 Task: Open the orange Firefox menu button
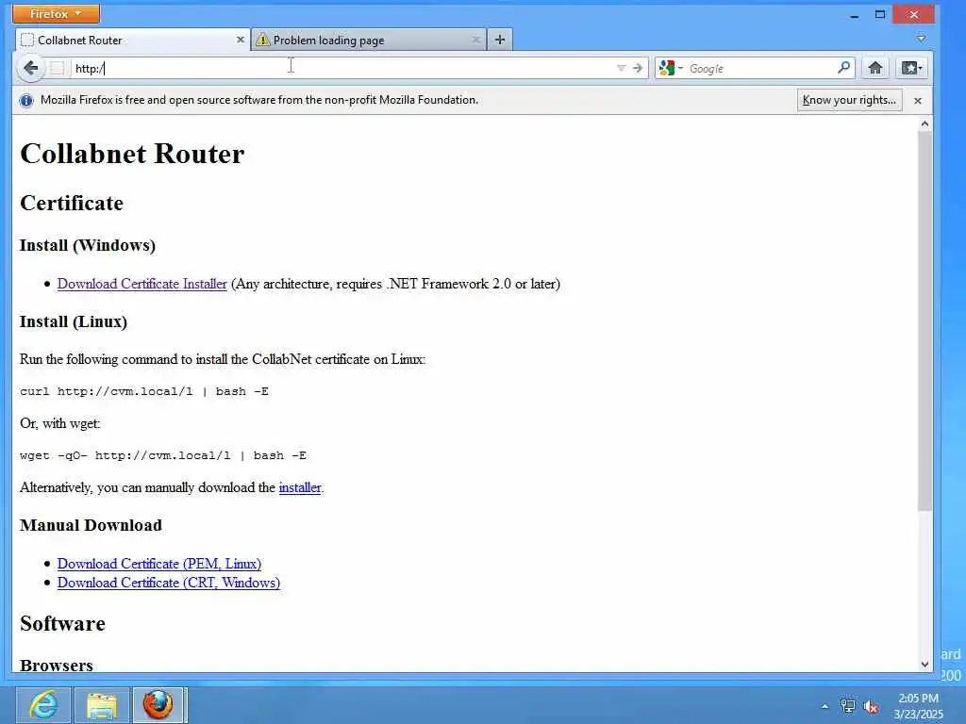56,13
